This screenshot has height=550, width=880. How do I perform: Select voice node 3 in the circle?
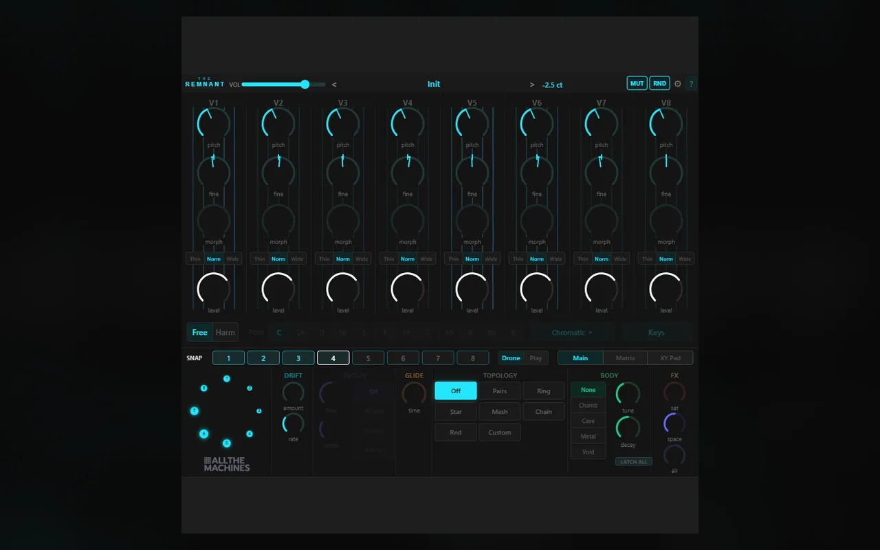[259, 411]
